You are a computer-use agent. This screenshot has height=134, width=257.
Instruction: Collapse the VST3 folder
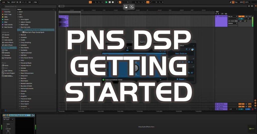tap(18, 17)
